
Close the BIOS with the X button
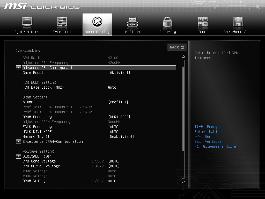coord(258,6)
